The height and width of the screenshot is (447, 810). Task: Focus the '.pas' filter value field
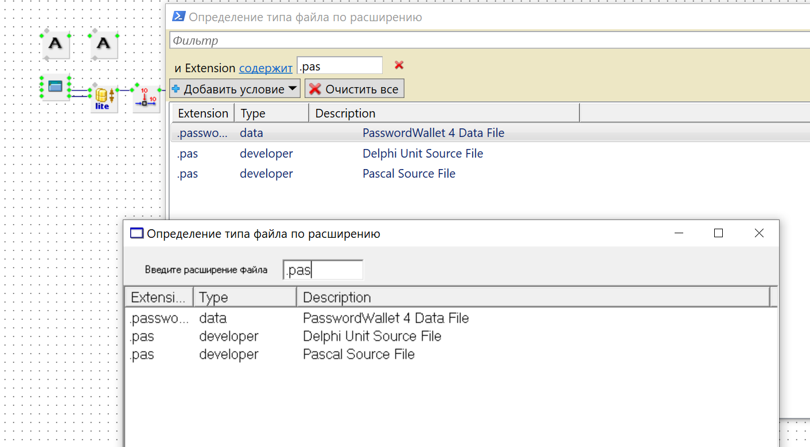[340, 66]
